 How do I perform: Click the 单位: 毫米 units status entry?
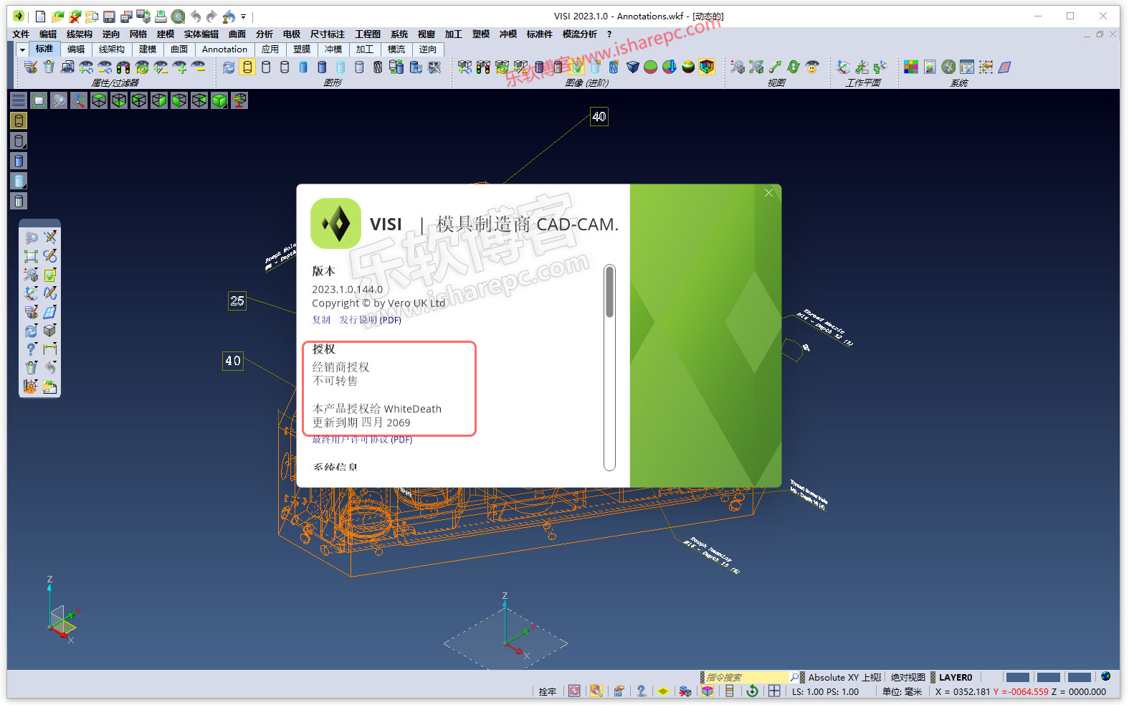coord(902,691)
